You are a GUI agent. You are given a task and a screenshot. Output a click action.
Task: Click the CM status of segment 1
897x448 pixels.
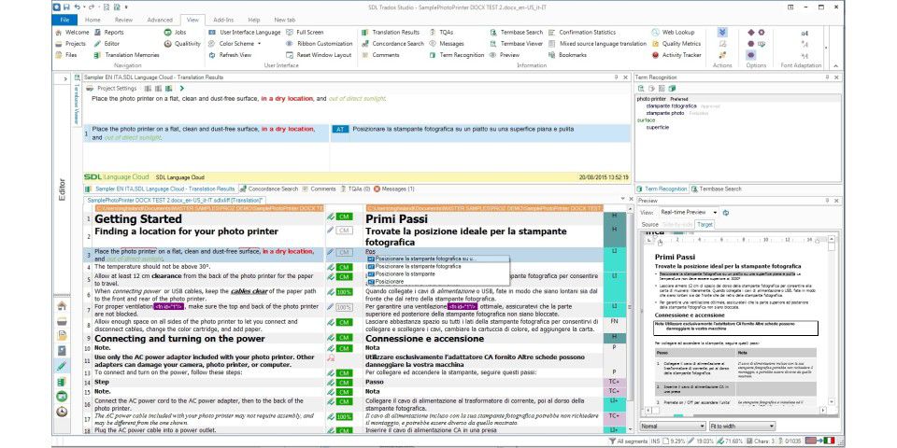344,217
